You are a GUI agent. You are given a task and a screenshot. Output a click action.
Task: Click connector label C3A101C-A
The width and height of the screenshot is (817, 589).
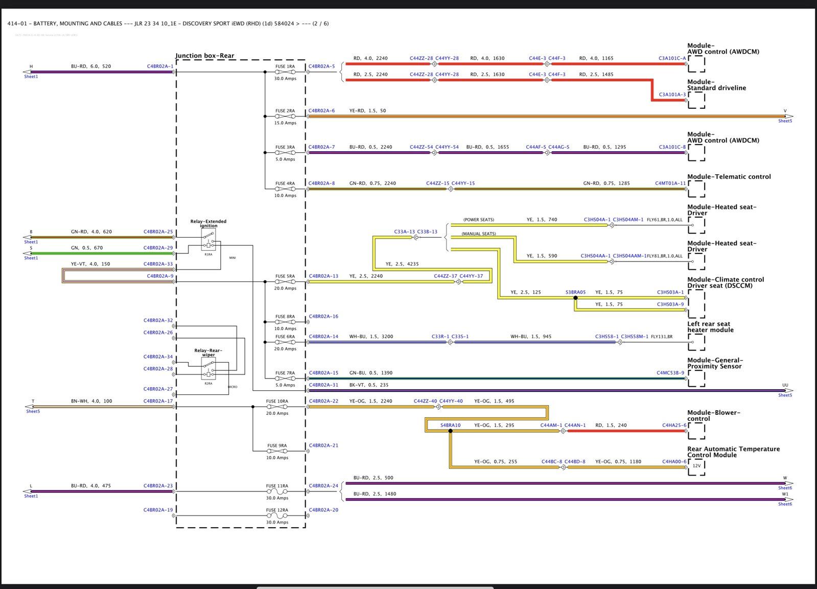(x=672, y=58)
